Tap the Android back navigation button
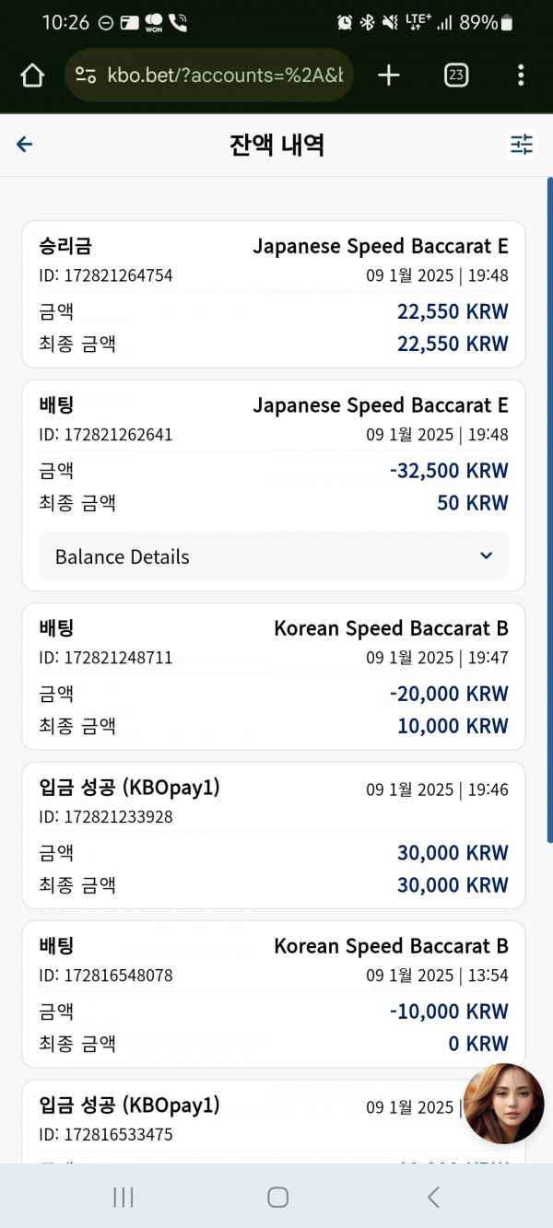 tap(433, 1197)
